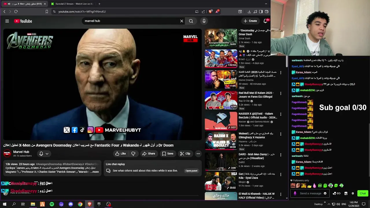370x208 pixels.
Task: Open Red Bull Mat El Kalam 2025 video
Action: [221, 100]
